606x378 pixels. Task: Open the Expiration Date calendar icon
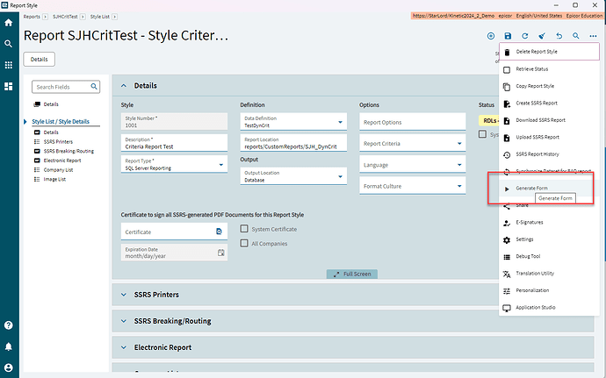point(221,253)
